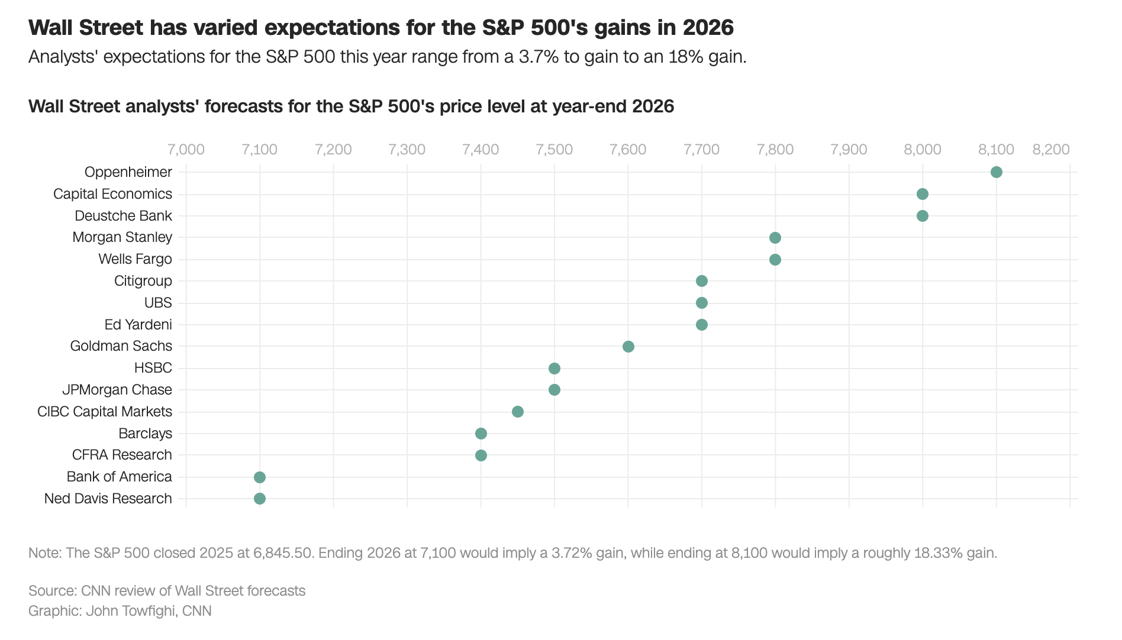Click the Morgan Stanley forecast dot

(775, 238)
